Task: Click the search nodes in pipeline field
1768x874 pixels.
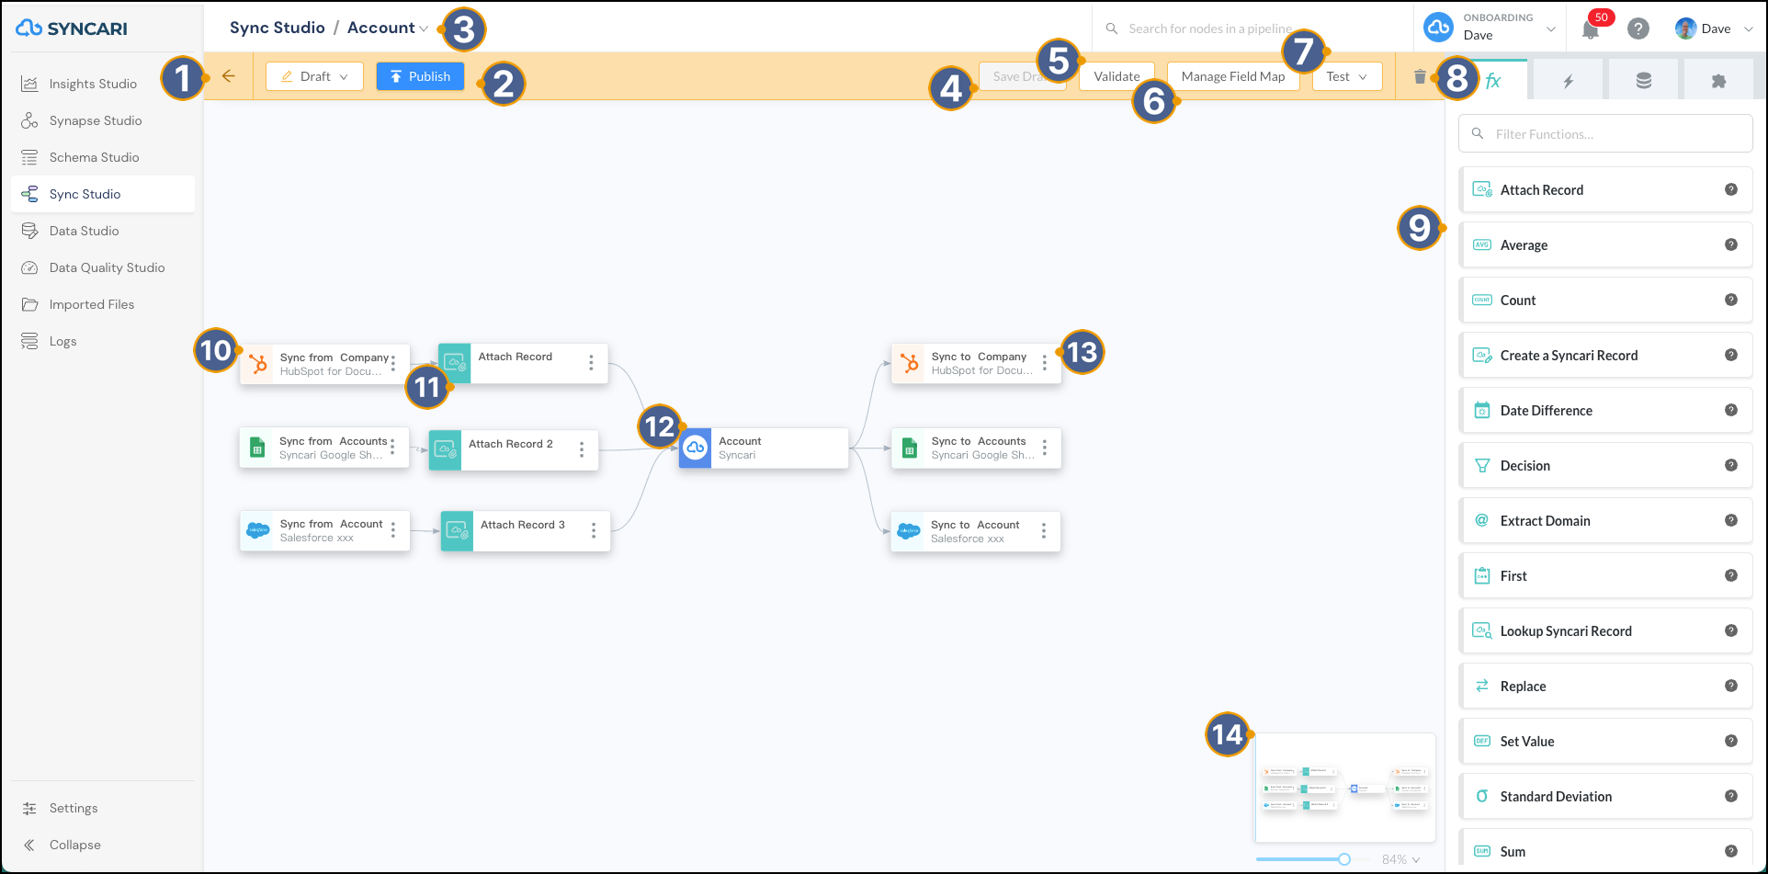Action: tap(1253, 28)
